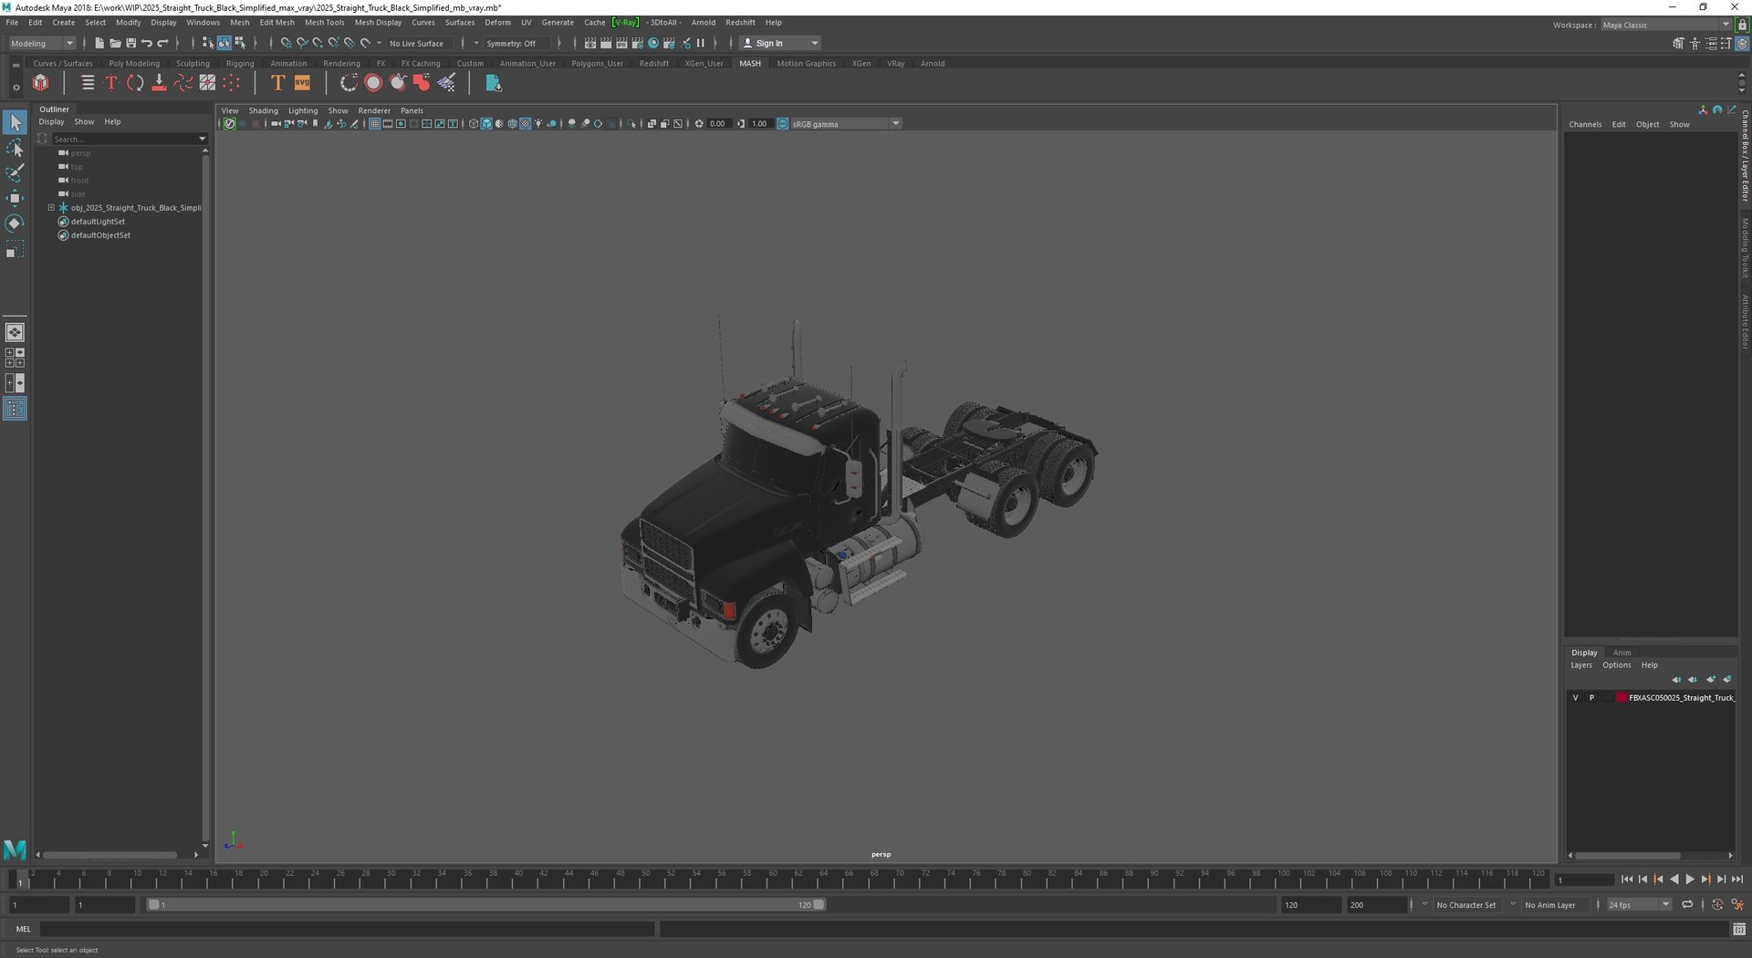Open the sRGB gamma dropdown

click(845, 124)
